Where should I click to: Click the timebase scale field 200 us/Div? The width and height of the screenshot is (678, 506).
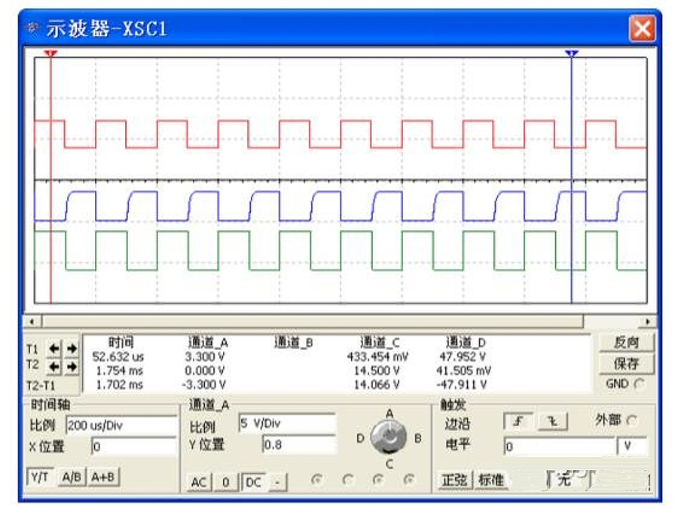121,425
